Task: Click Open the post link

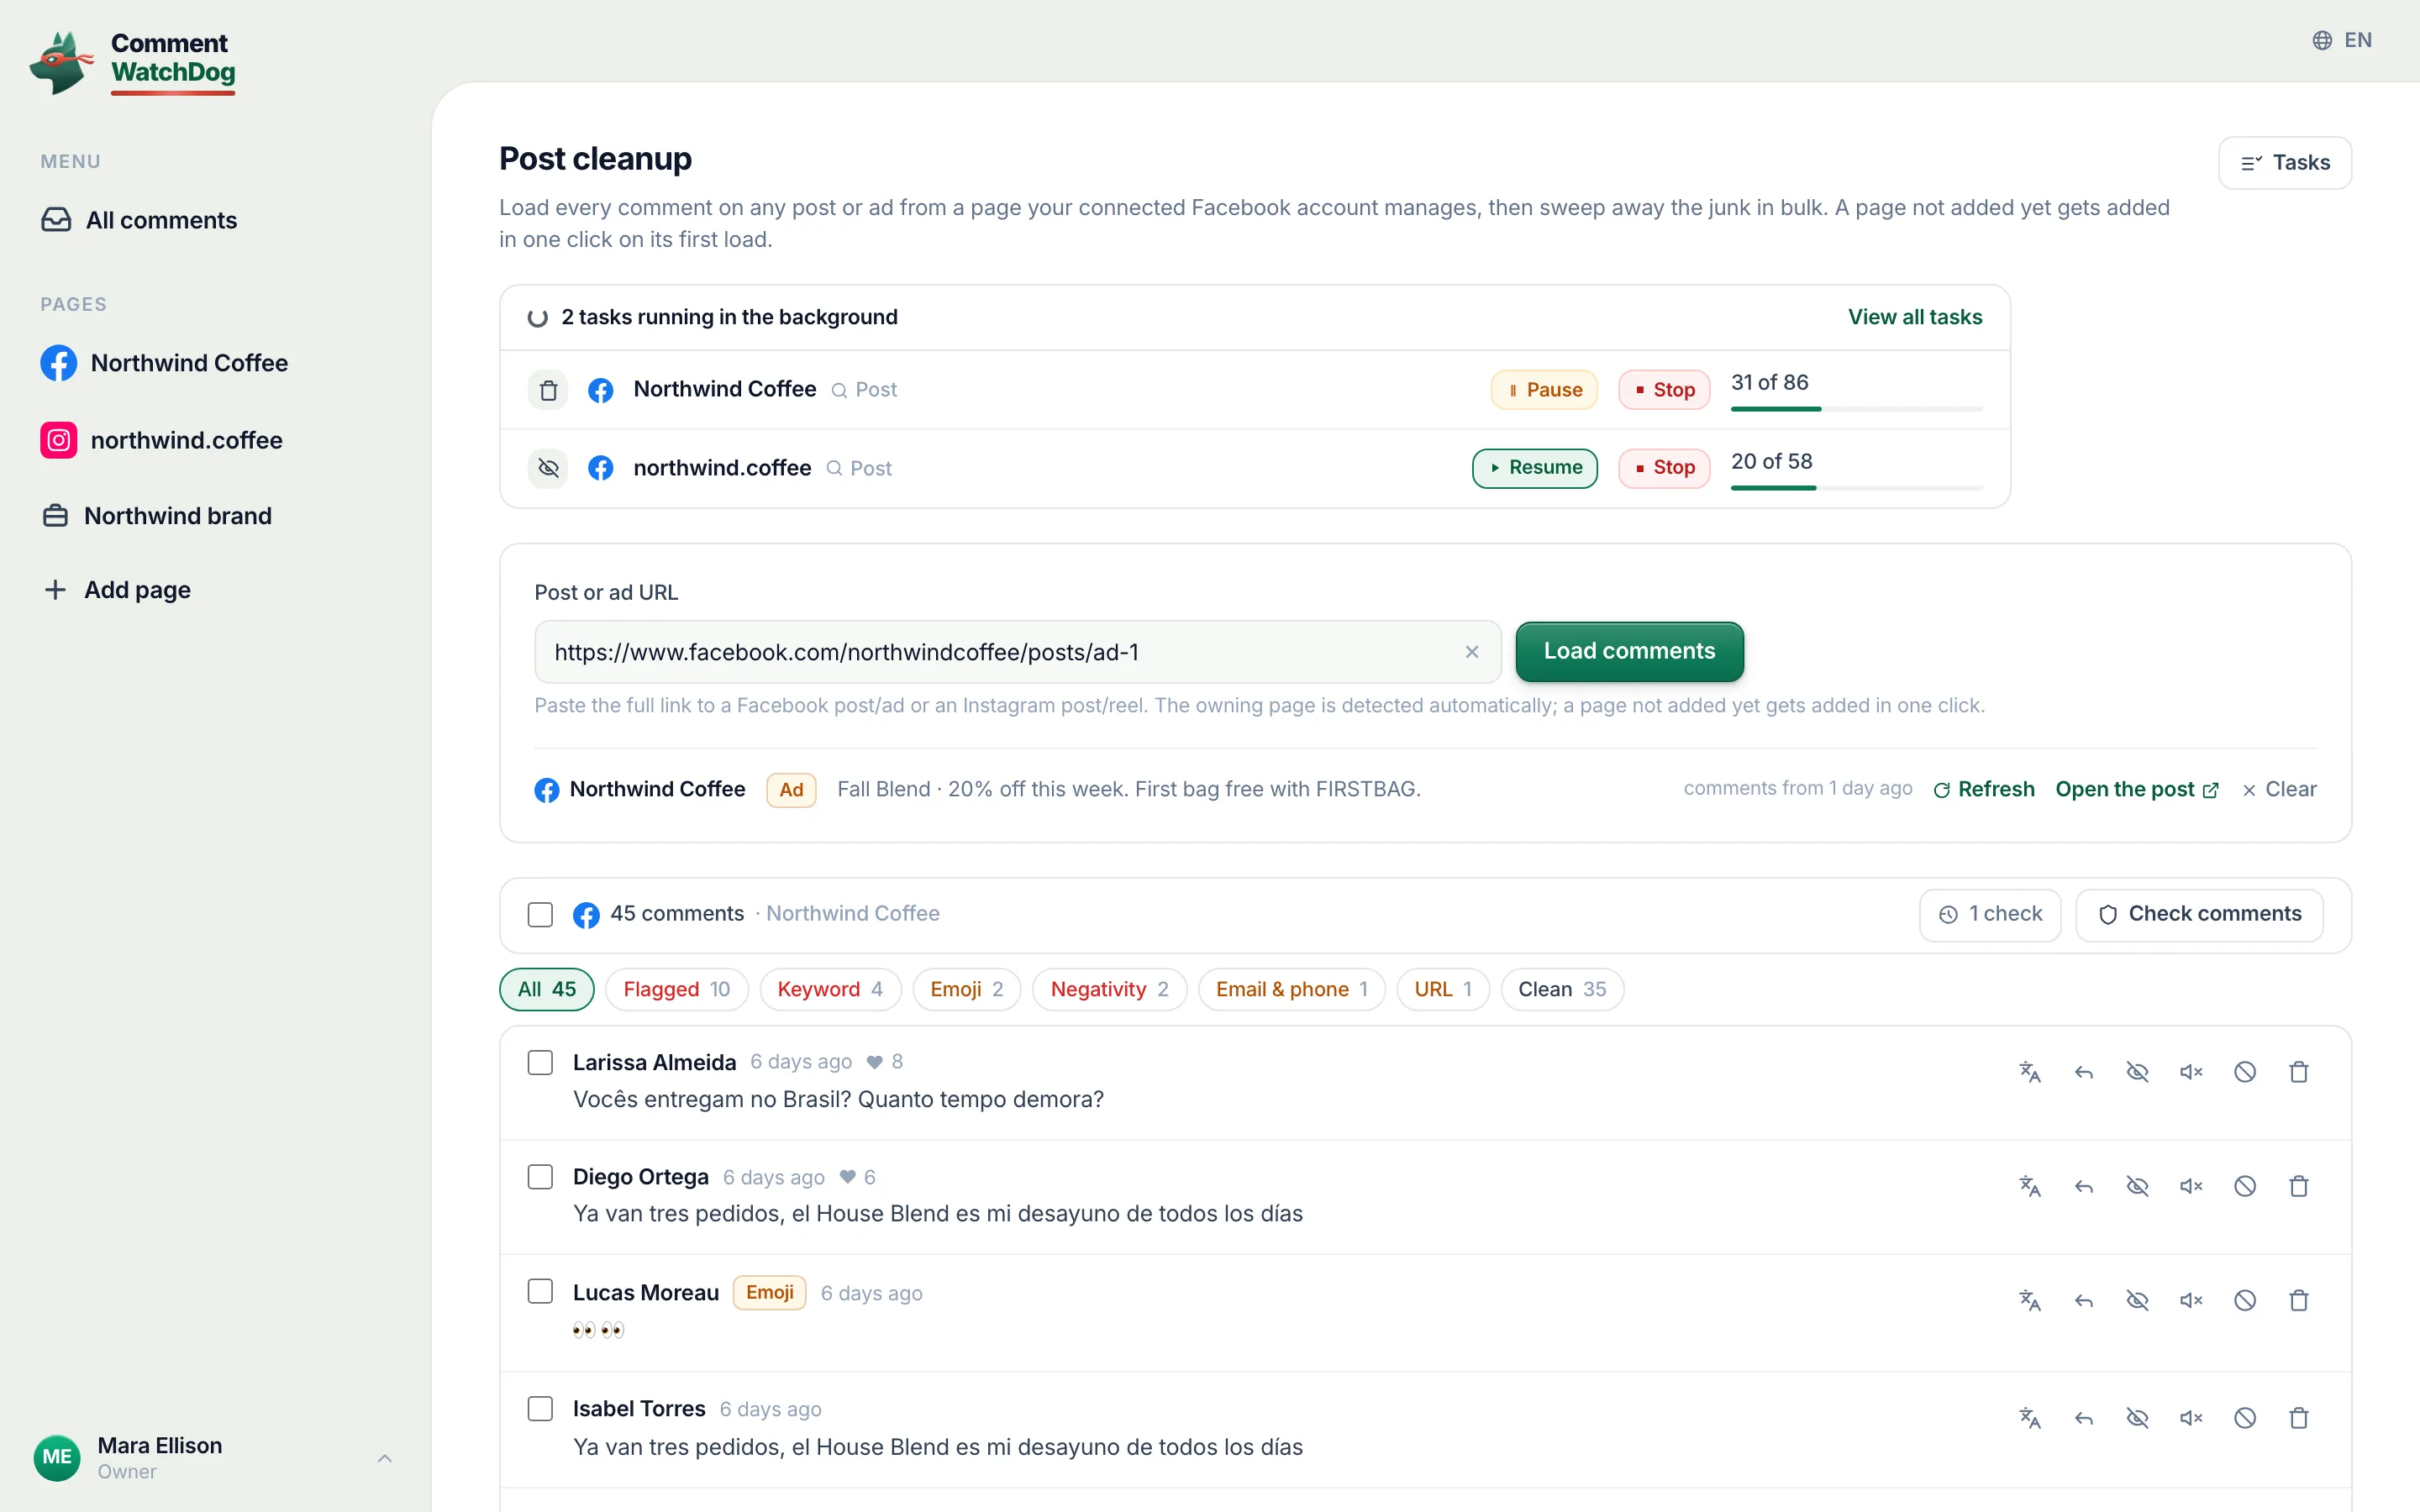Action: pyautogui.click(x=2137, y=790)
